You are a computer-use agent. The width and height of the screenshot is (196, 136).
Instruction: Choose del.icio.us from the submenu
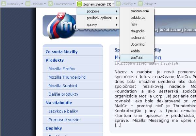click(137, 18)
